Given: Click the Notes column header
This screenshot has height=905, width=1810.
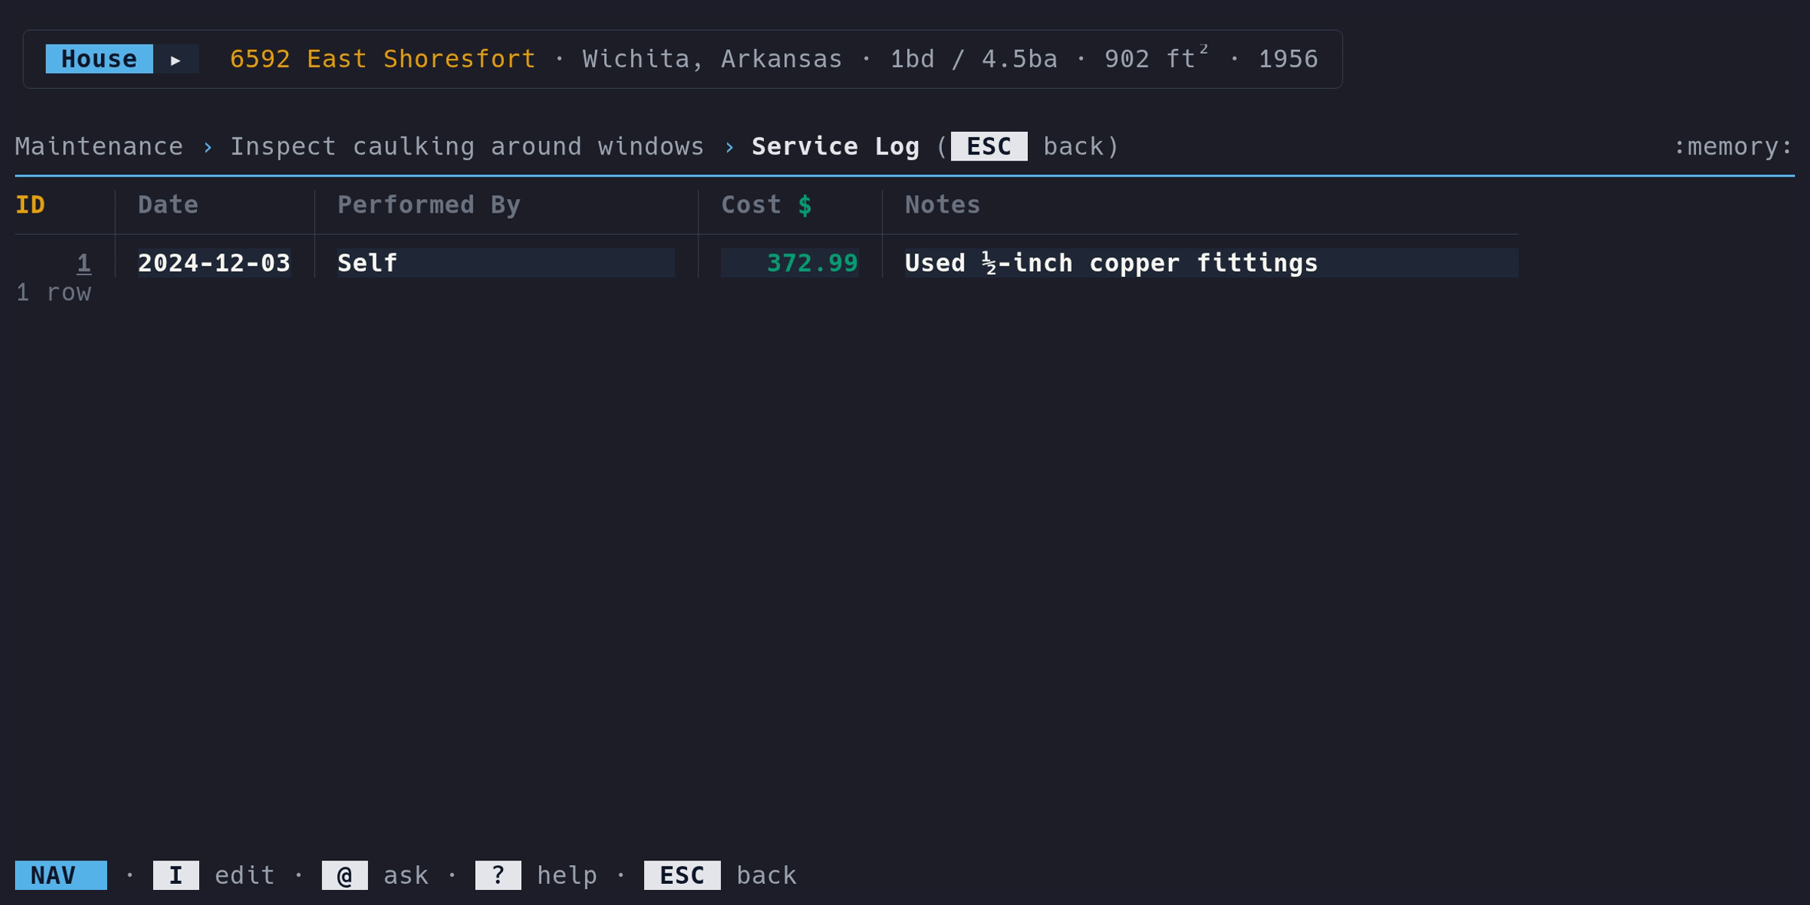Looking at the screenshot, I should click(x=942, y=205).
